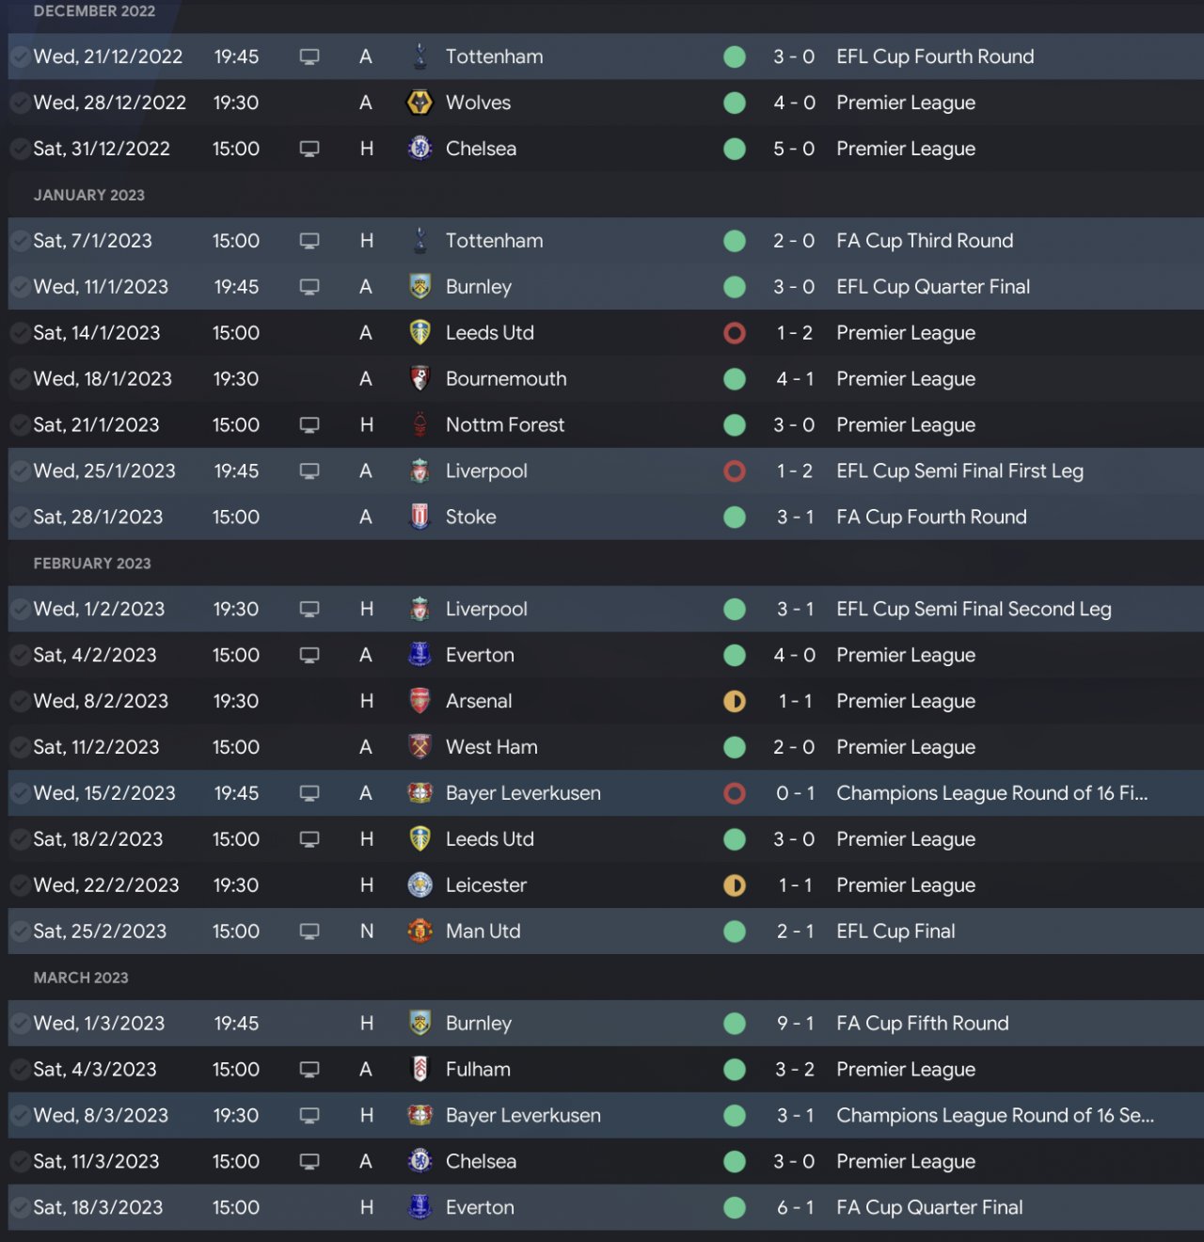This screenshot has height=1242, width=1204.
Task: Click the 9 - 1 score against Burnley
Action: [795, 1024]
